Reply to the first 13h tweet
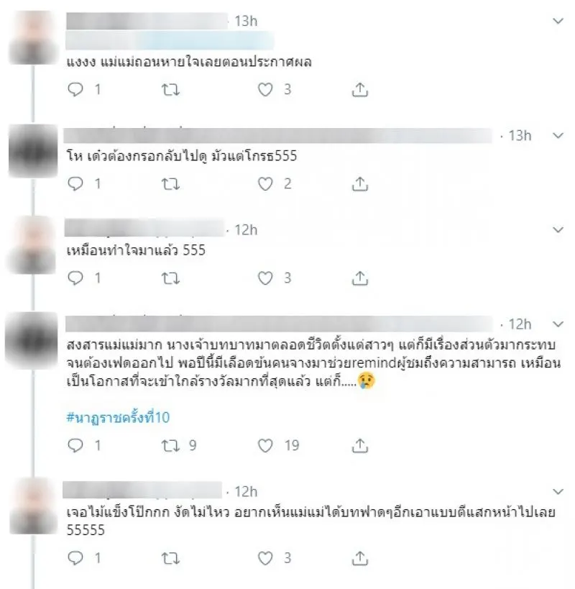The height and width of the screenshot is (589, 575). coord(75,90)
